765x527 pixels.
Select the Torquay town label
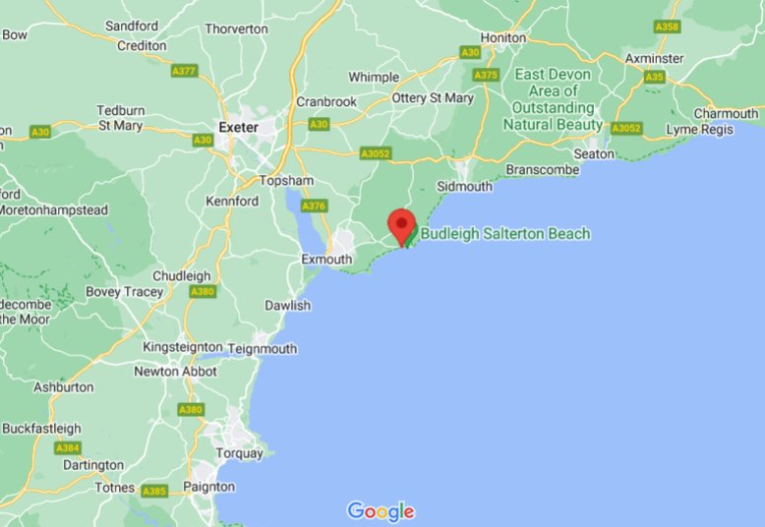[x=239, y=454]
